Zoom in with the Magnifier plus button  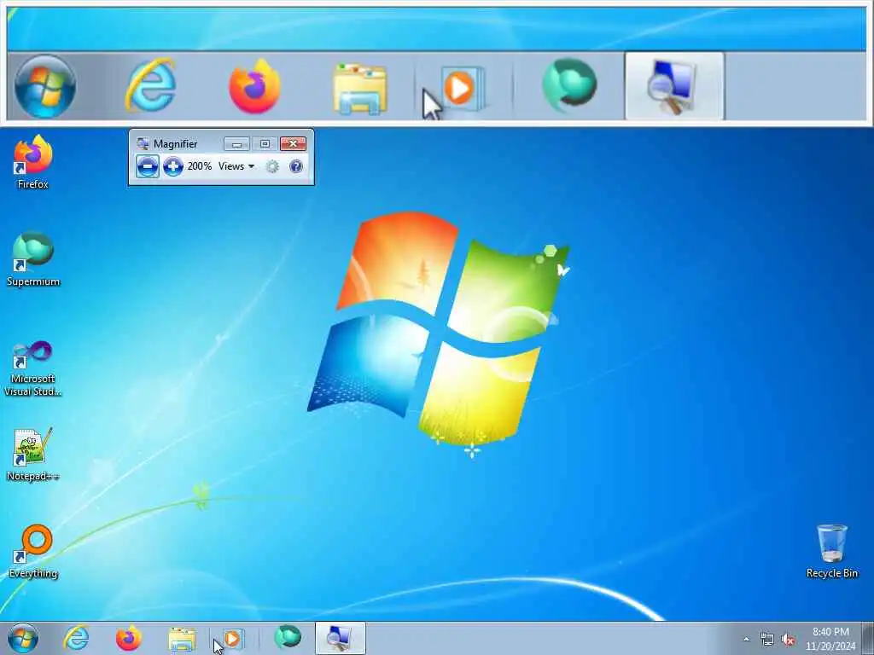pos(172,166)
